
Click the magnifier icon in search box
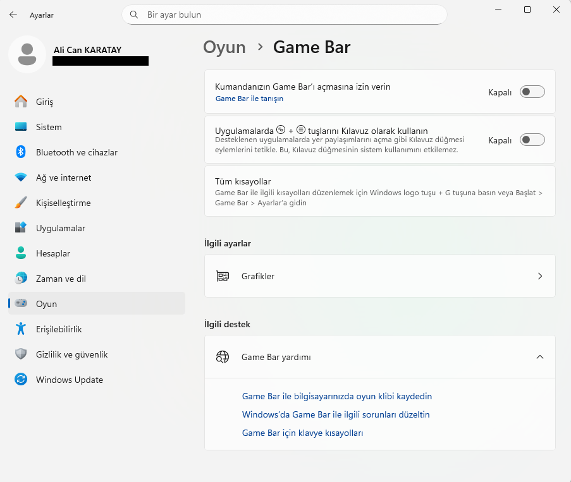[x=134, y=15]
